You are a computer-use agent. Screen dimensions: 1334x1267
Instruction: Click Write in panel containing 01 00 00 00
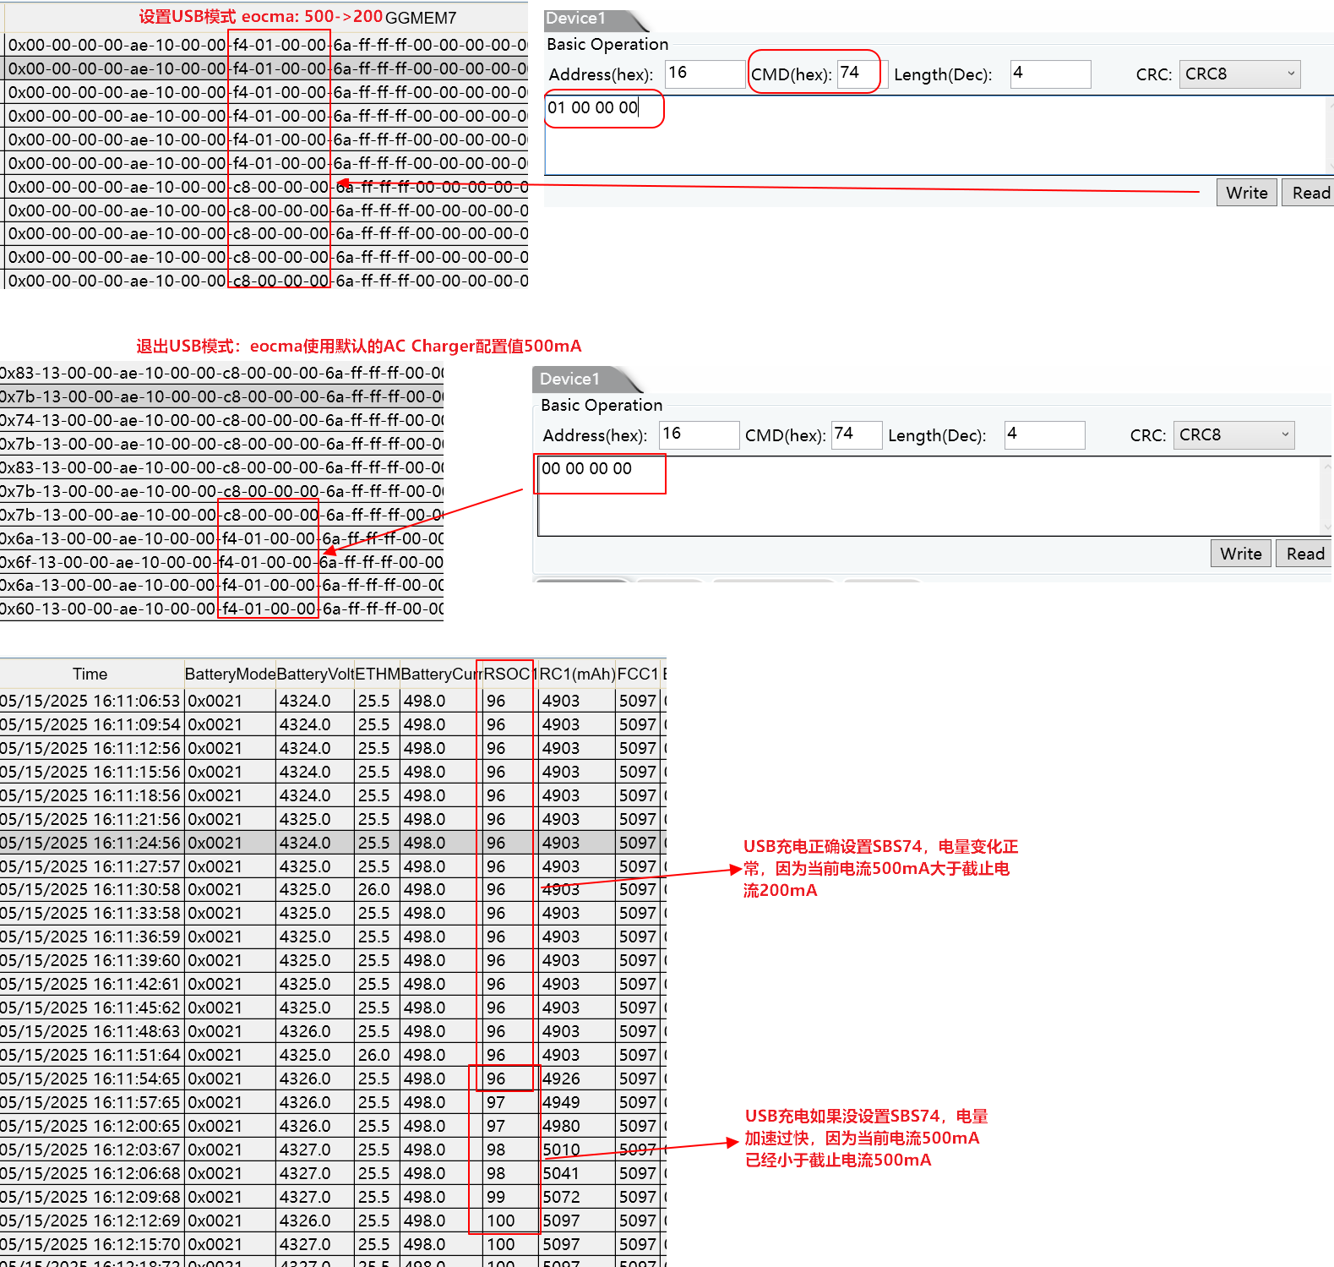(x=1246, y=193)
